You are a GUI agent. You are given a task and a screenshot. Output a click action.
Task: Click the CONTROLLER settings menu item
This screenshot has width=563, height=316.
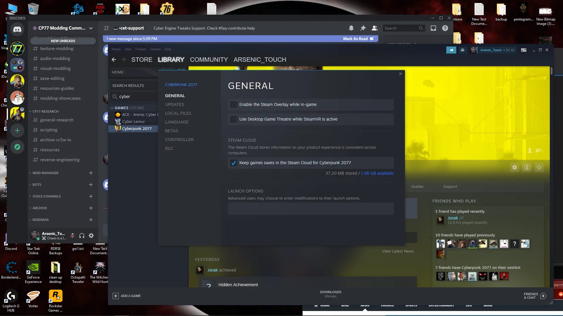179,139
